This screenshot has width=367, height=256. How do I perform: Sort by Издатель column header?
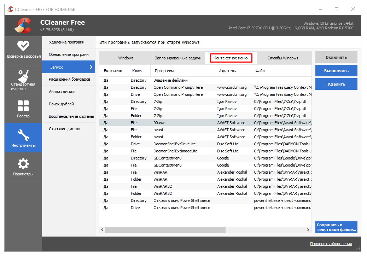tap(232, 71)
